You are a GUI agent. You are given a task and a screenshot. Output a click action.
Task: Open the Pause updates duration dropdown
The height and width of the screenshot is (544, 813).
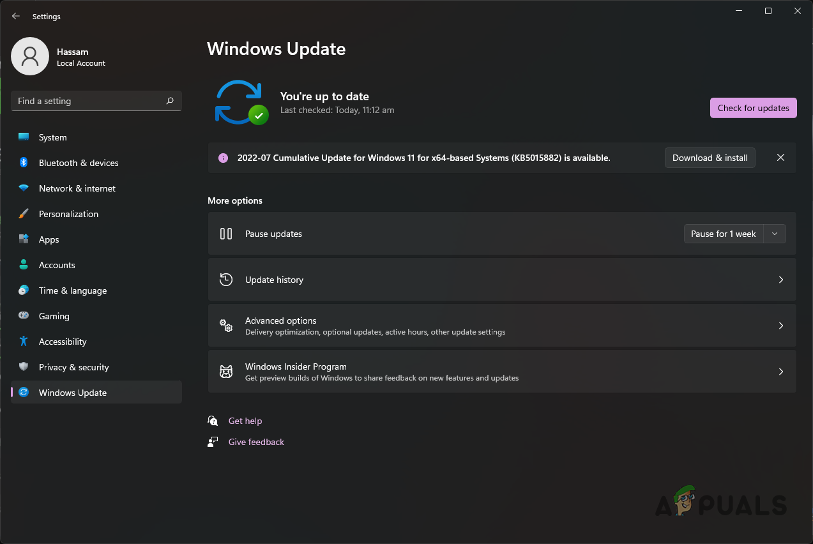point(774,234)
